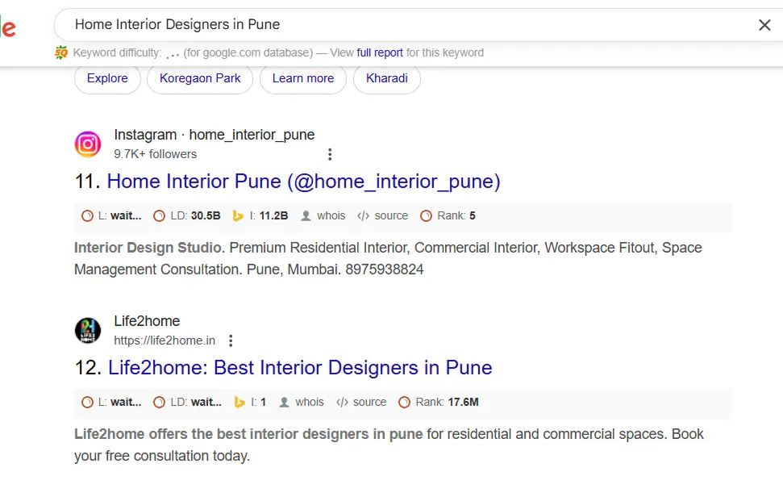Click the SEOquake logo icon under search bar
This screenshot has width=783, height=497.
pos(61,52)
